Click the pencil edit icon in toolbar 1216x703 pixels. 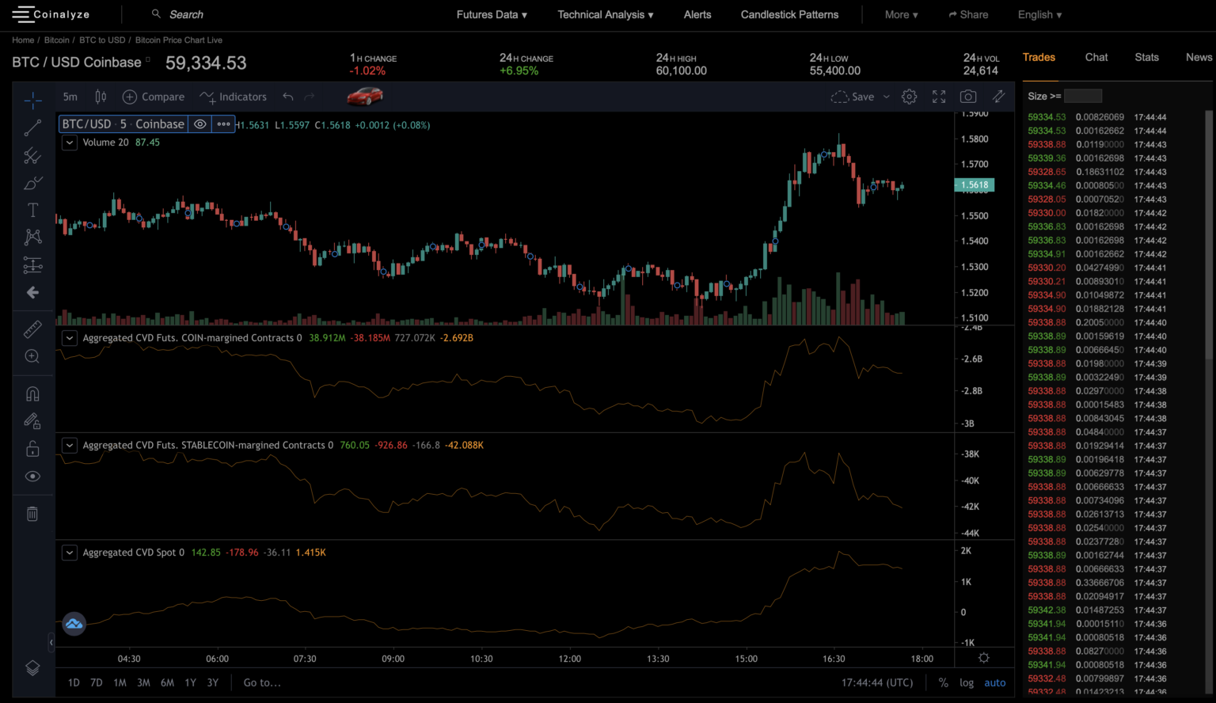(999, 97)
